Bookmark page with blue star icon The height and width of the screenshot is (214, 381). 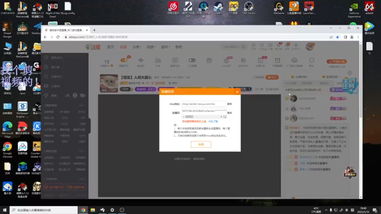click(338, 37)
